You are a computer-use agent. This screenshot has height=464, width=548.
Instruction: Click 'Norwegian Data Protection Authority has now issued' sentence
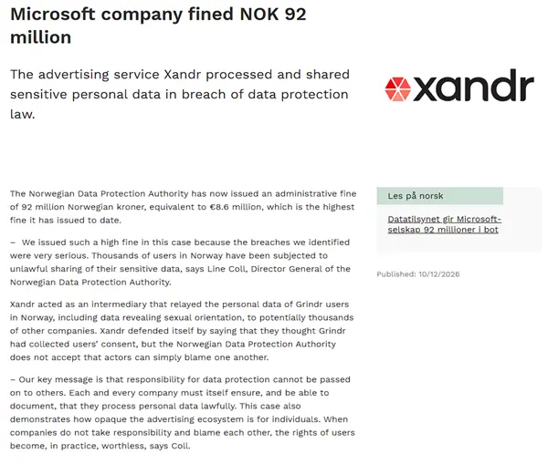tap(135, 193)
